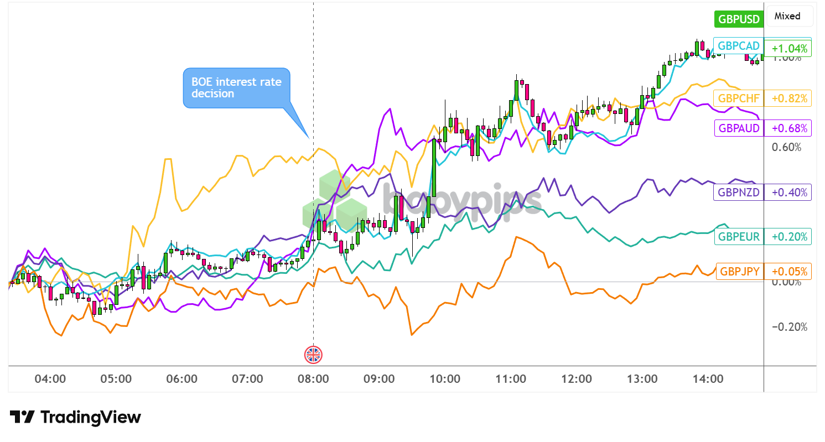The width and height of the screenshot is (825, 442).
Task: Toggle visibility of the GBPNZD line
Action: click(738, 192)
